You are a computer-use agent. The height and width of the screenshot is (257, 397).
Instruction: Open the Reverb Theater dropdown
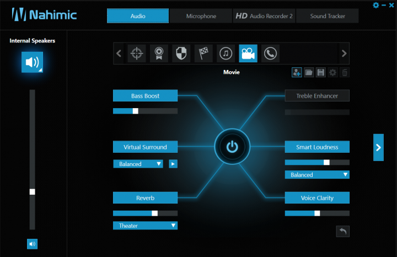pos(145,226)
